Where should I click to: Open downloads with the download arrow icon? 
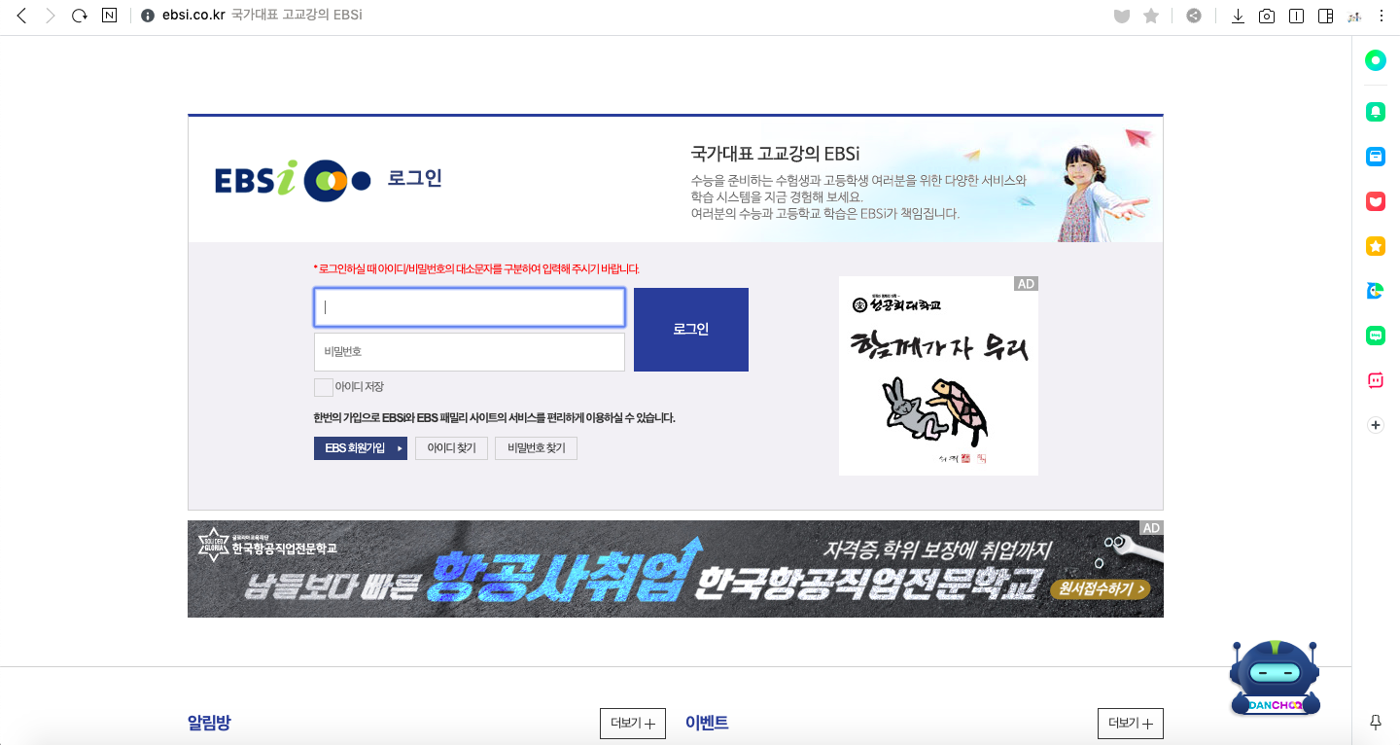pyautogui.click(x=1238, y=16)
